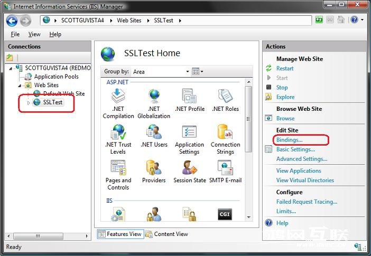Open the dropdown arrow beside Help toolbar icon
This screenshot has height=256, width=371.
tap(362, 20)
